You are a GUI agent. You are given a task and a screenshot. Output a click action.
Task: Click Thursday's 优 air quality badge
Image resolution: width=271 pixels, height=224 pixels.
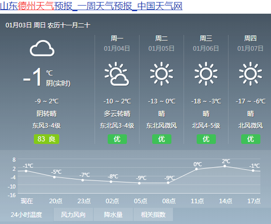pyautogui.click(x=251, y=139)
